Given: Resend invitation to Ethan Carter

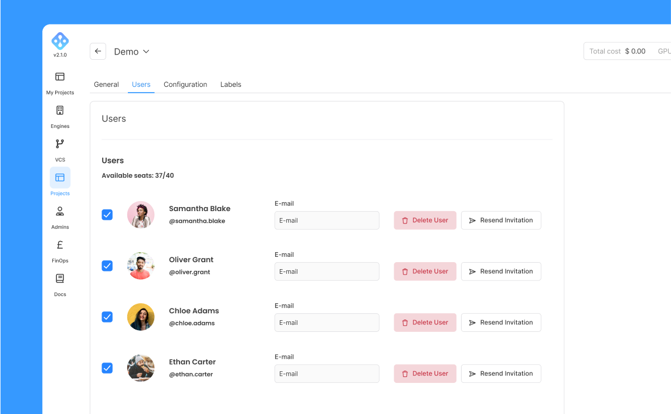Looking at the screenshot, I should click(x=501, y=374).
